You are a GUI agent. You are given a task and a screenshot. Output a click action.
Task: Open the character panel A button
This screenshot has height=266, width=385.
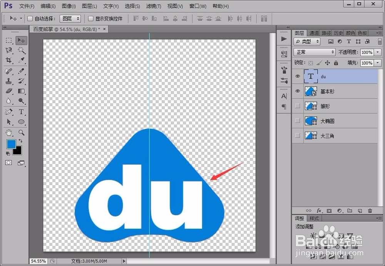click(284, 96)
